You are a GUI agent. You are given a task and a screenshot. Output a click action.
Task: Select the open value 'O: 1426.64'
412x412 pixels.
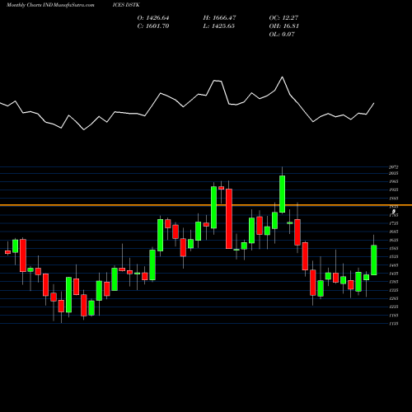pos(153,18)
